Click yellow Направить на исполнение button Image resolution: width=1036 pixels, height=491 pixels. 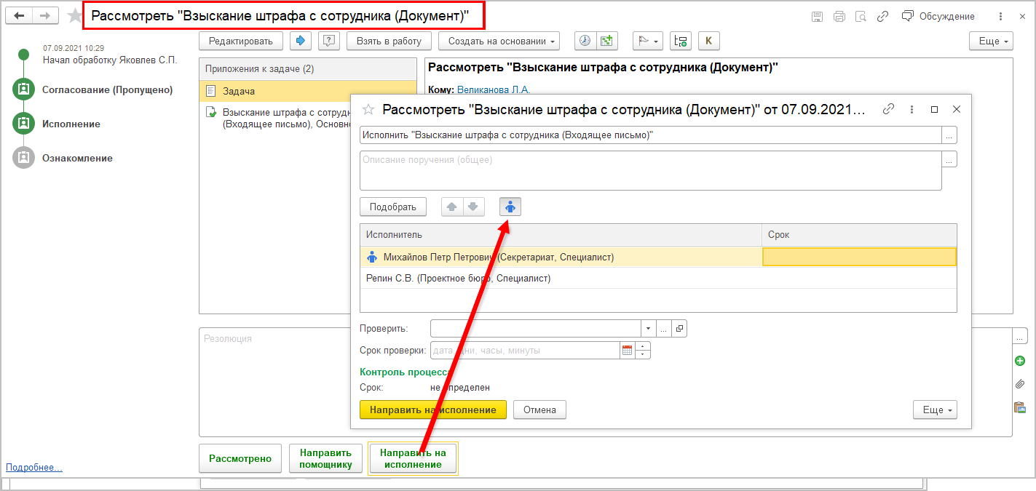433,410
